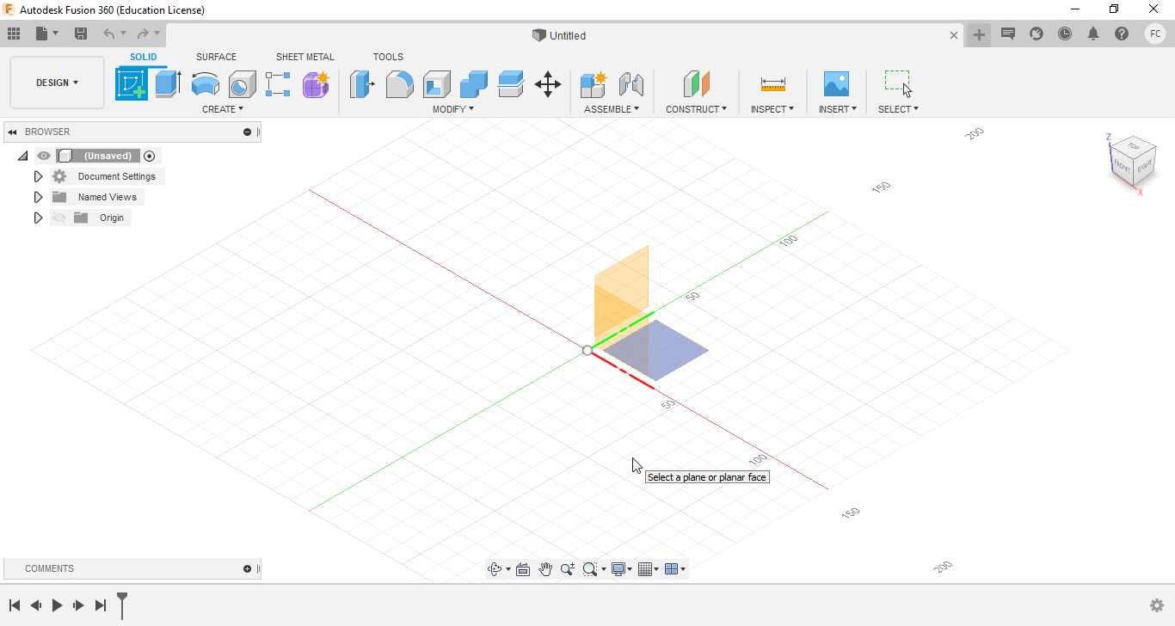Select the Offset Face tool icon
The height and width of the screenshot is (626, 1175).
tap(511, 84)
